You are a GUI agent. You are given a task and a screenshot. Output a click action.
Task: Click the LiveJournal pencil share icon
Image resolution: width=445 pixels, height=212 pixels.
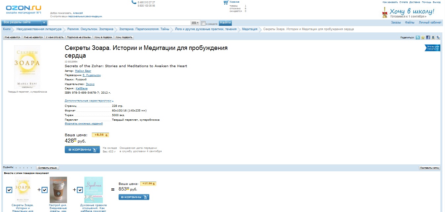click(x=438, y=38)
